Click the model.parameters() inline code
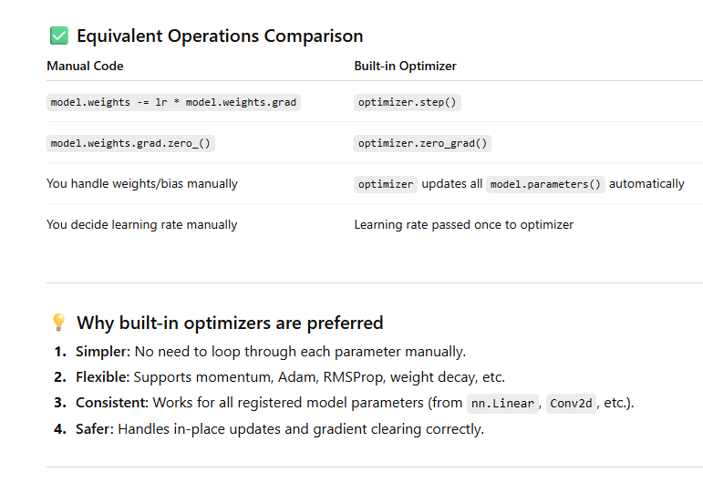This screenshot has height=483, width=703. [x=545, y=184]
